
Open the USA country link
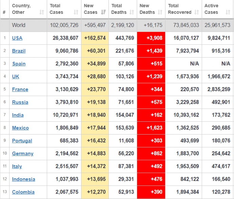pyautogui.click(x=17, y=38)
